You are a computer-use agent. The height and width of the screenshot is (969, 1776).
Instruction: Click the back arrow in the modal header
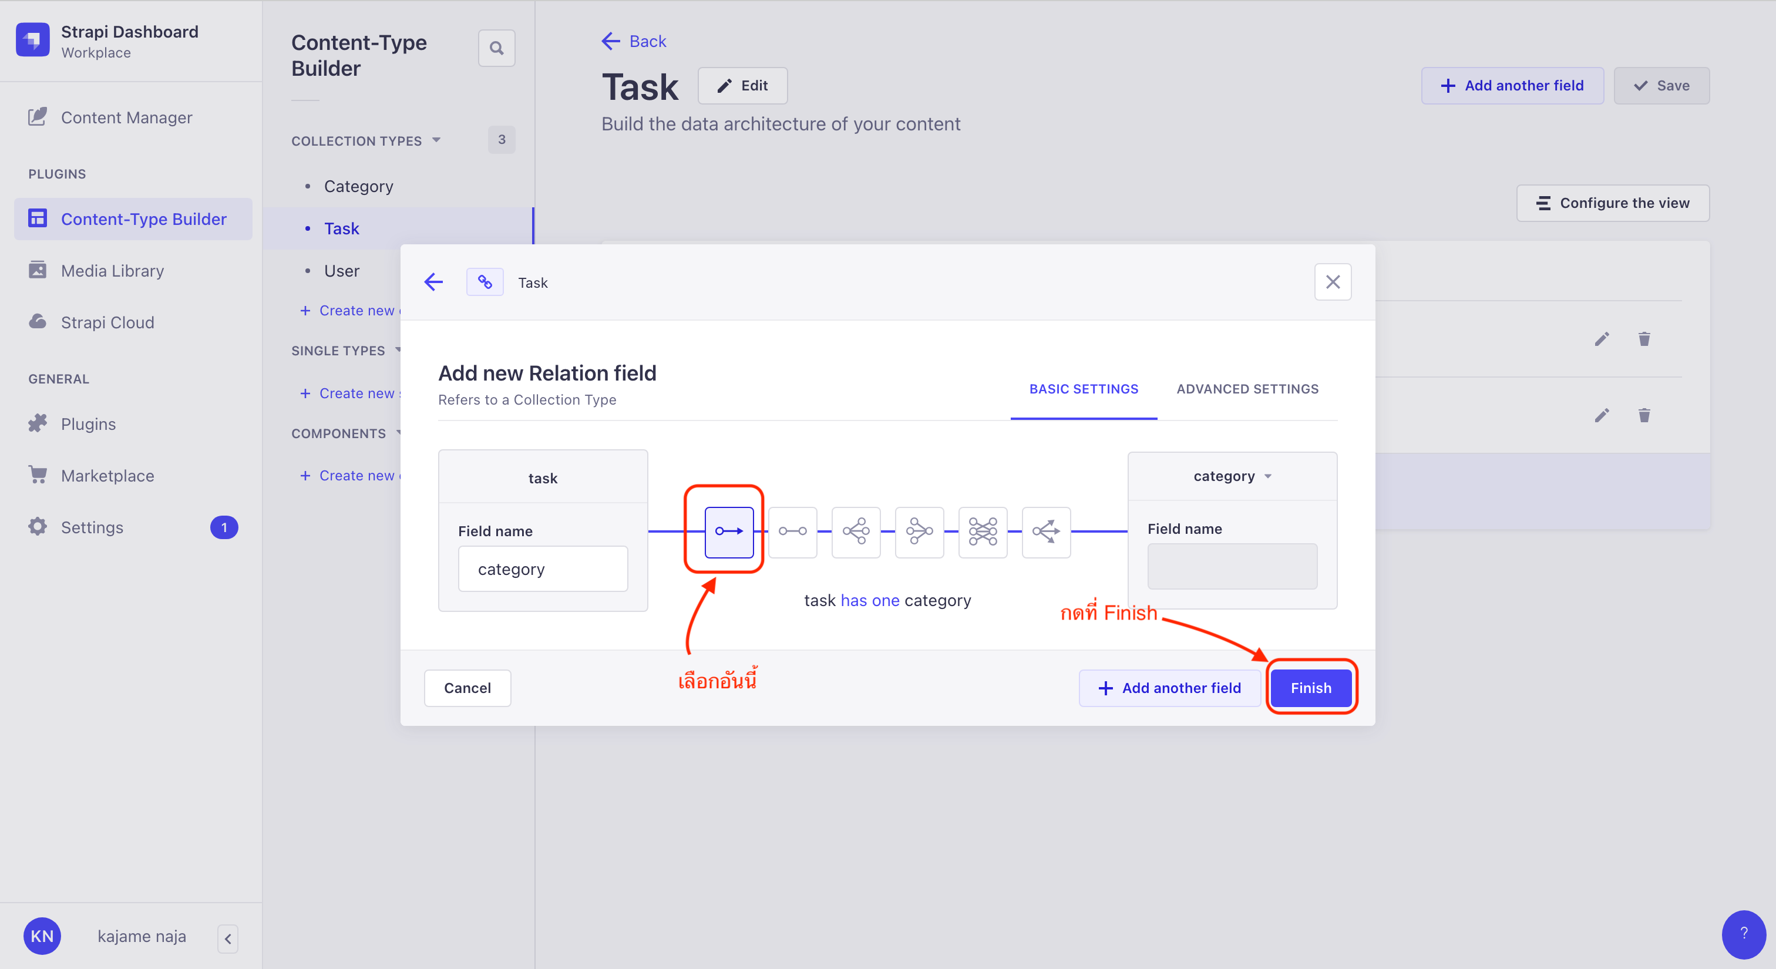433,282
